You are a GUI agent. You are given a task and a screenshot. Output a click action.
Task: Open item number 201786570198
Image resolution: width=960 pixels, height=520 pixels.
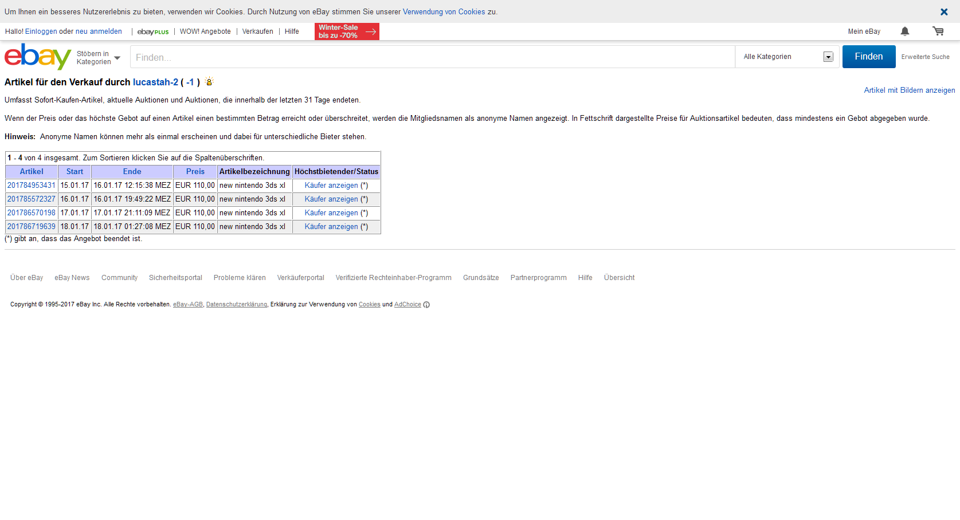click(x=32, y=212)
